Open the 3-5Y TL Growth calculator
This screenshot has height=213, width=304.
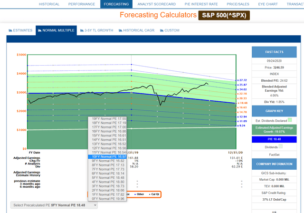coord(96,30)
